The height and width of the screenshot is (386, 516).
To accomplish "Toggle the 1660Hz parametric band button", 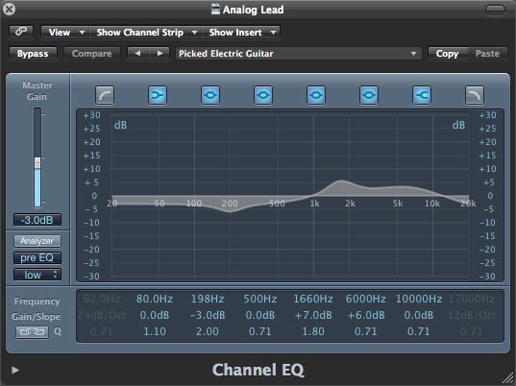I will pos(316,95).
